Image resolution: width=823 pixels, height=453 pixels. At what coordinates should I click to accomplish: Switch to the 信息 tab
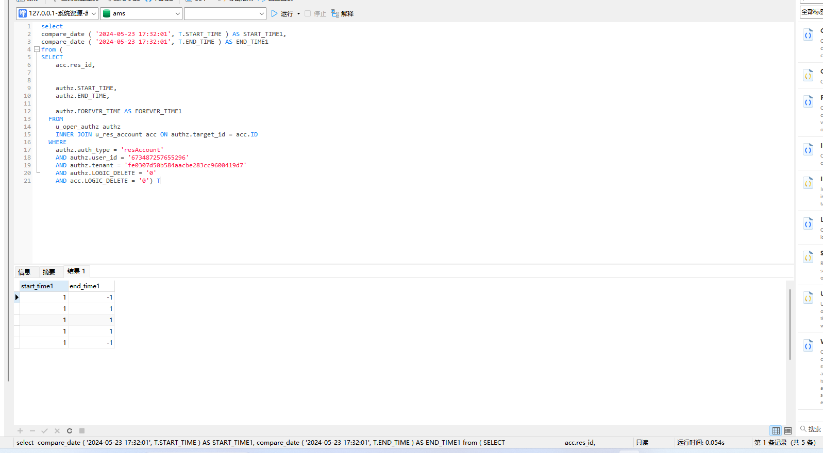click(24, 272)
